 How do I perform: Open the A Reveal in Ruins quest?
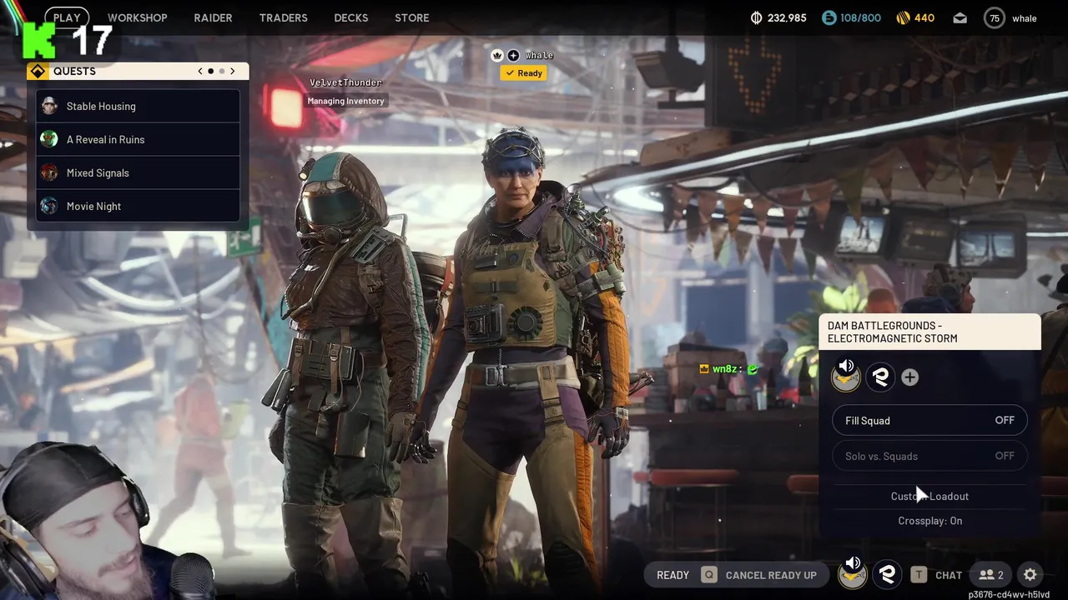(138, 139)
